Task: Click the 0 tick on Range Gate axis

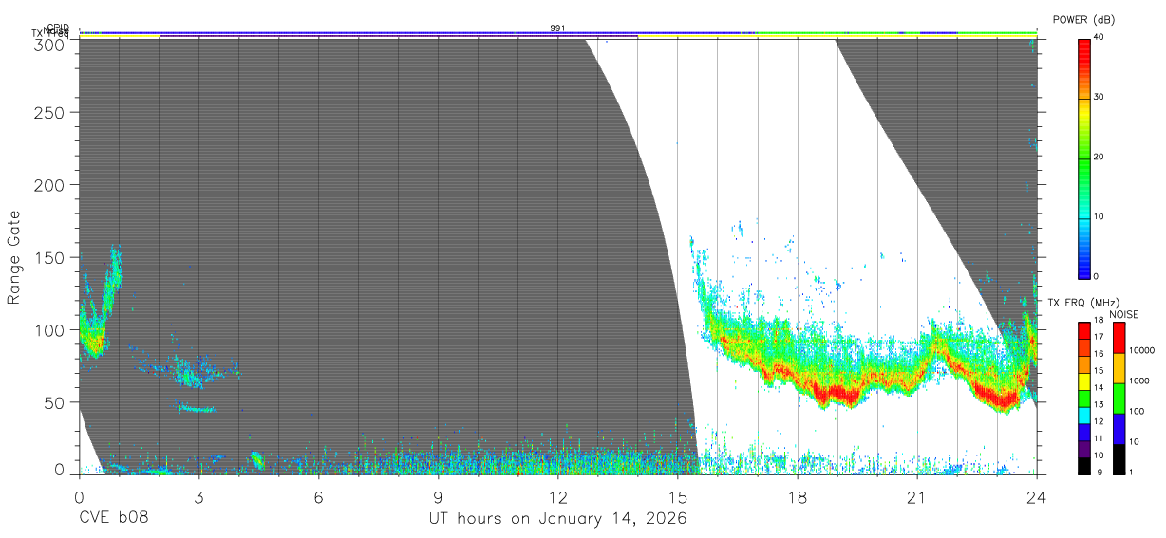Action: point(60,469)
